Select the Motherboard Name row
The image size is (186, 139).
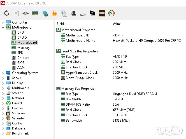click(80, 41)
